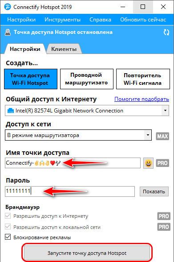Expand the Intel(R) 82574L Gigabit connection dropdown
Image resolution: width=174 pixels, height=262 pixels.
point(165,111)
